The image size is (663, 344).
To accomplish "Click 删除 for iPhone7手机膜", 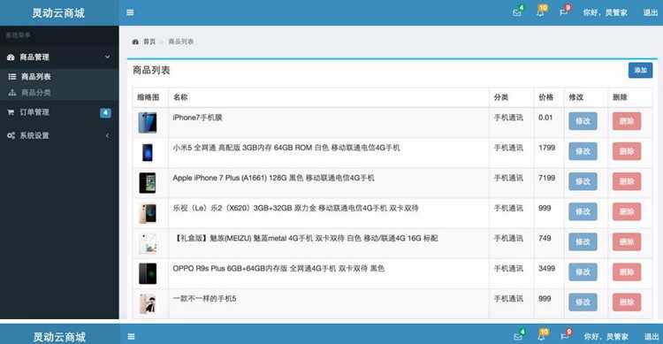I will (627, 121).
